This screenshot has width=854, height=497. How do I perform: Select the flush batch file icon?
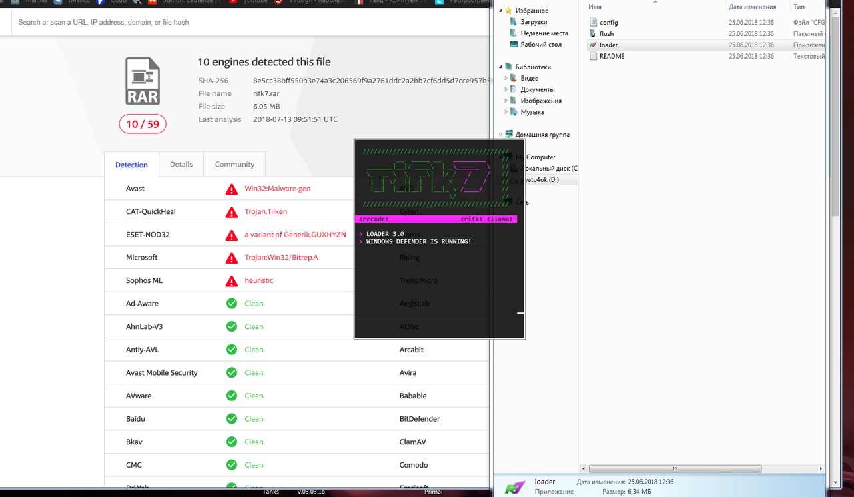pyautogui.click(x=593, y=33)
